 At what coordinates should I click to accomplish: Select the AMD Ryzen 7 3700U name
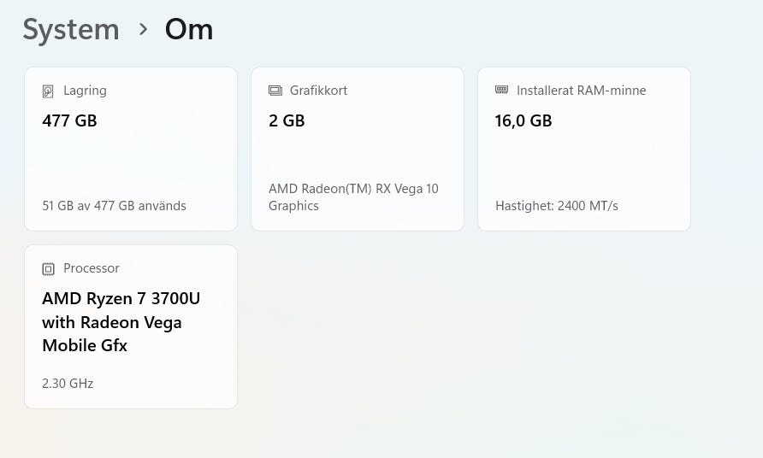point(121,322)
